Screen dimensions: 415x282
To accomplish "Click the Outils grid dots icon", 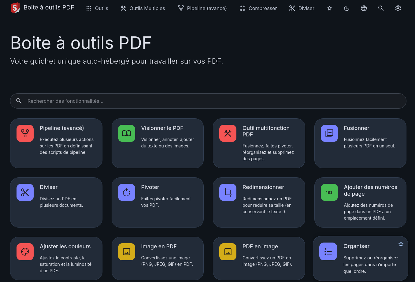I will (89, 9).
